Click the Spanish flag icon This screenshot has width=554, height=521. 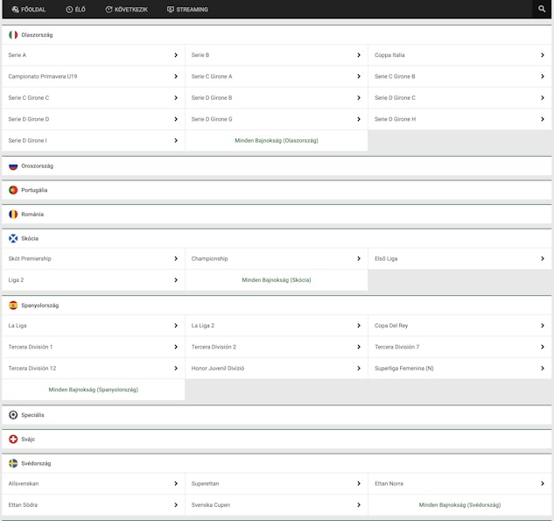[13, 306]
